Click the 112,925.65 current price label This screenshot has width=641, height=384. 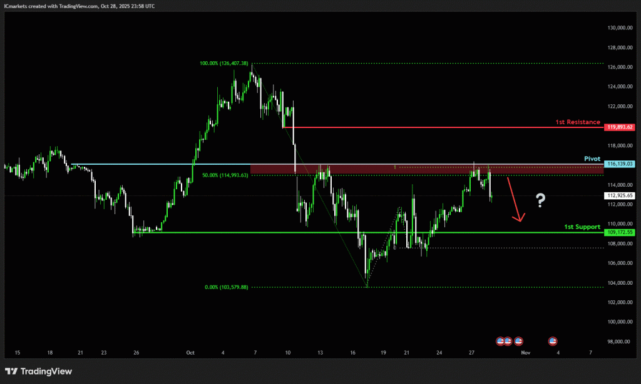pos(620,195)
